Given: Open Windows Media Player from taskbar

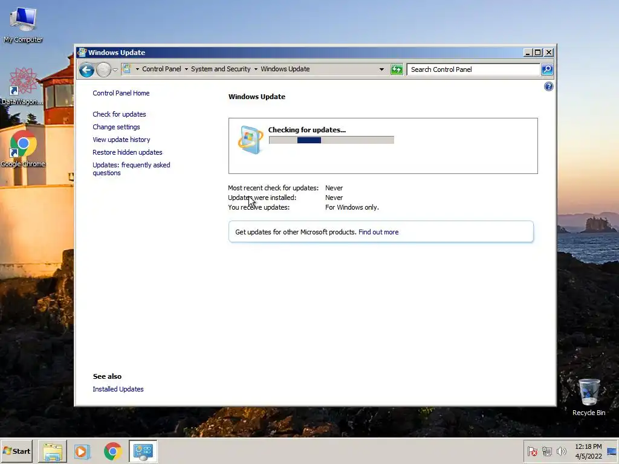Looking at the screenshot, I should coord(82,451).
